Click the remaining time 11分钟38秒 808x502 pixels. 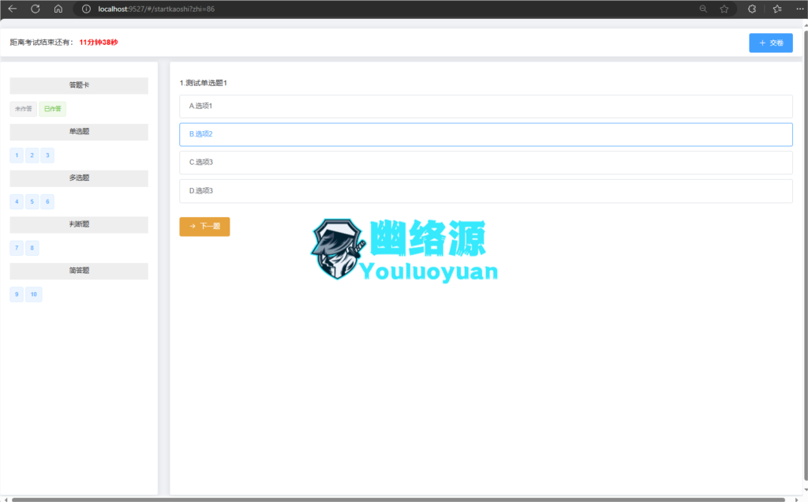(99, 43)
